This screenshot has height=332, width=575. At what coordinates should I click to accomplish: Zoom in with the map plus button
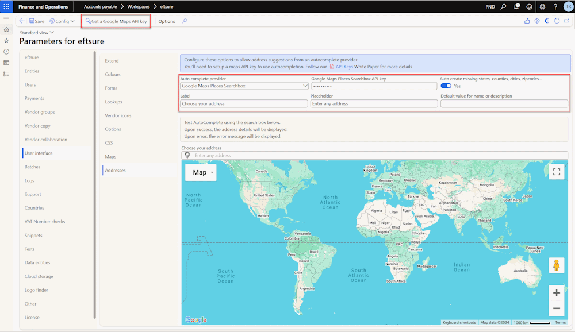point(556,293)
